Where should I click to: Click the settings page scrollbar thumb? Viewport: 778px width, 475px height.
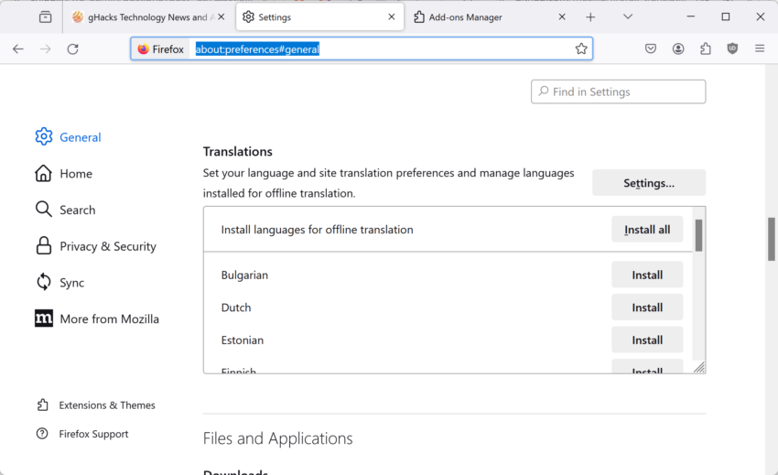pos(772,239)
